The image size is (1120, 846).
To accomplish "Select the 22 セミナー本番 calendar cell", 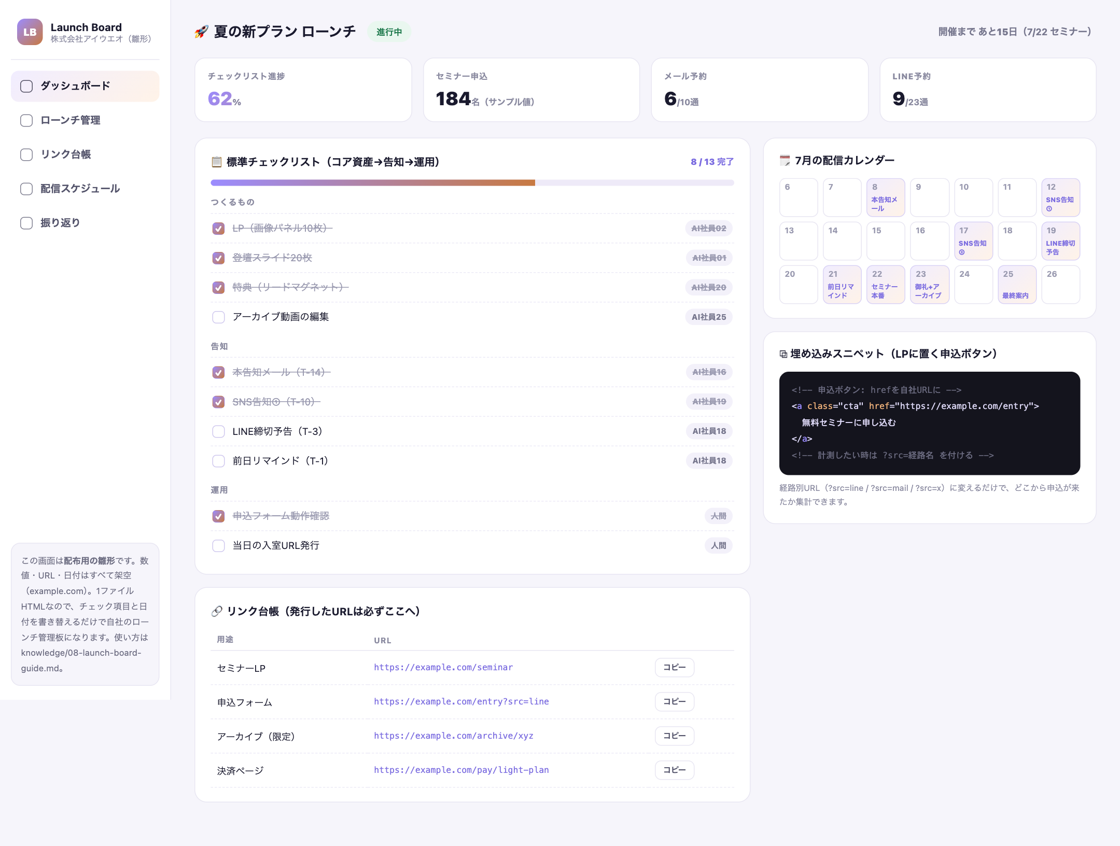I will [x=886, y=285].
